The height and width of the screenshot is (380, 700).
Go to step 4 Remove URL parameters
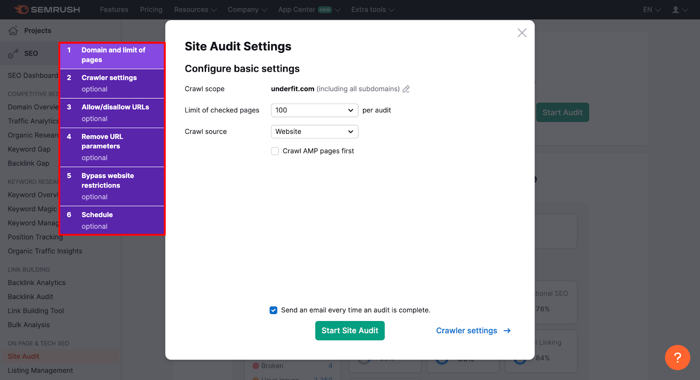112,147
